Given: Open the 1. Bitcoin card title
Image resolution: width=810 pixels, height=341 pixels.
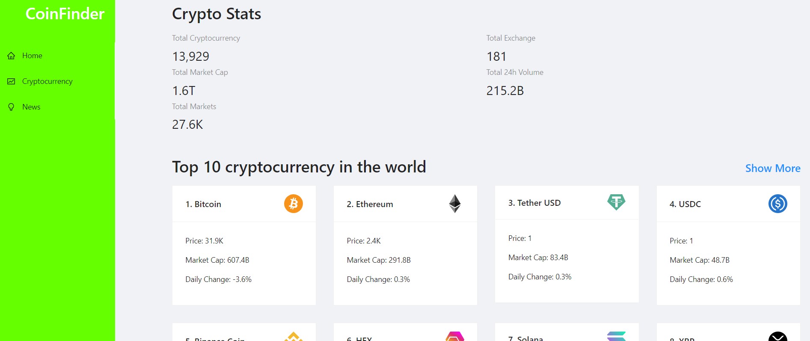Looking at the screenshot, I should click(x=203, y=204).
